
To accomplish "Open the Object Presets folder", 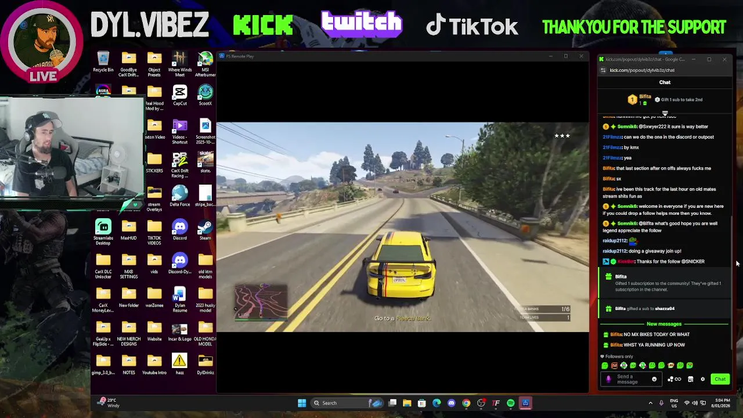I will pyautogui.click(x=154, y=64).
